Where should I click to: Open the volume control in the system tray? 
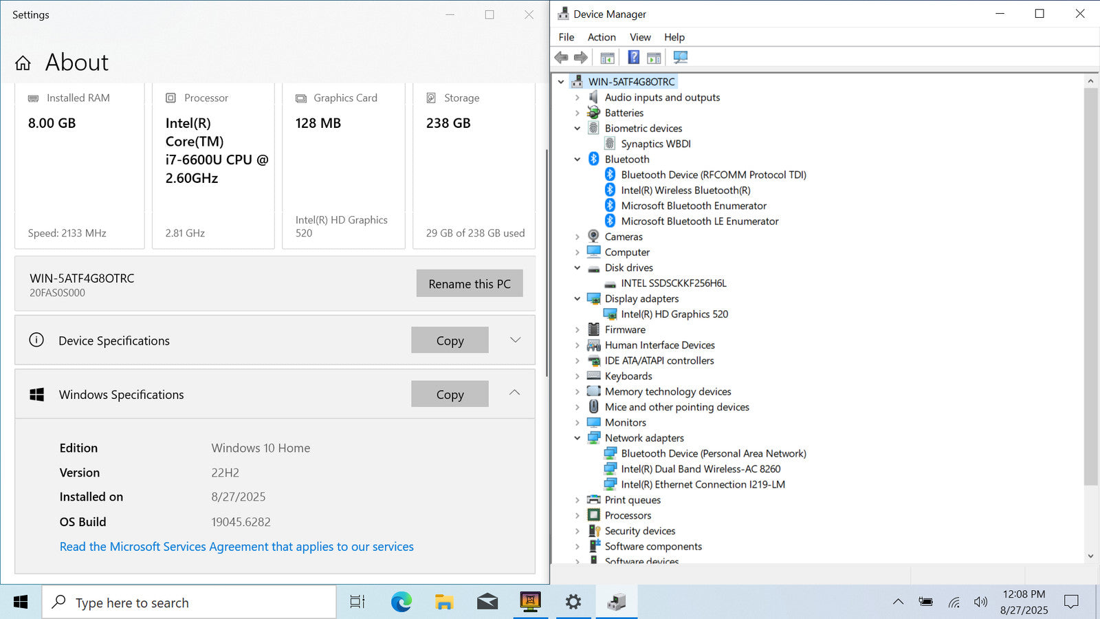981,602
